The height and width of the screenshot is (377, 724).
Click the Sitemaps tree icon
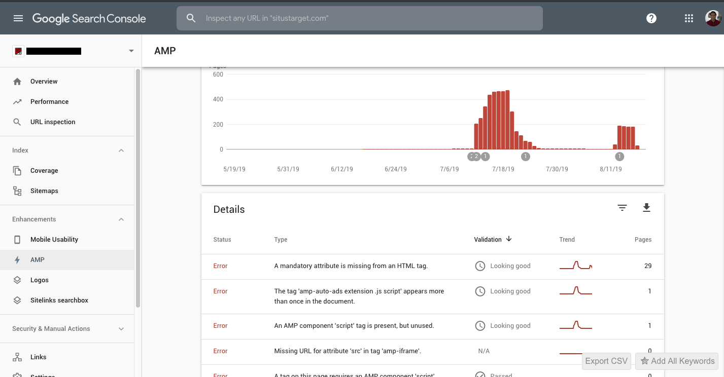pos(17,191)
